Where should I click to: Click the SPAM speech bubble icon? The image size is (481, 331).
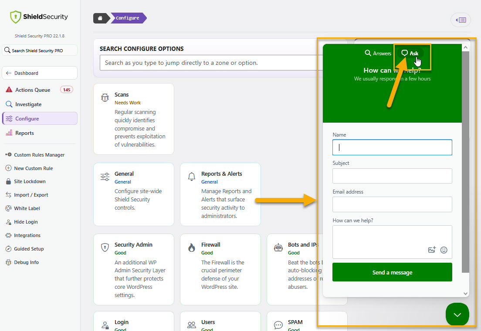(278, 325)
